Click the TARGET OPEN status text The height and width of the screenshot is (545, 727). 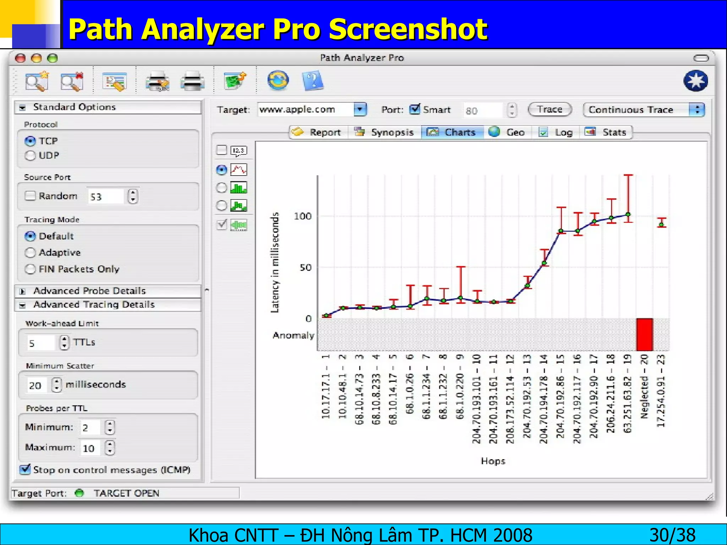126,493
